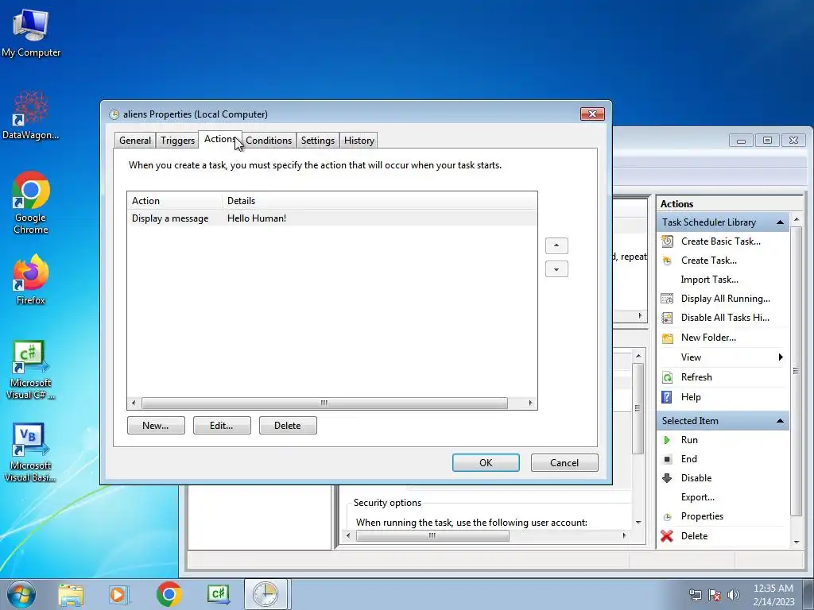The image size is (814, 610).
Task: Click the New Folder icon
Action: tap(667, 338)
